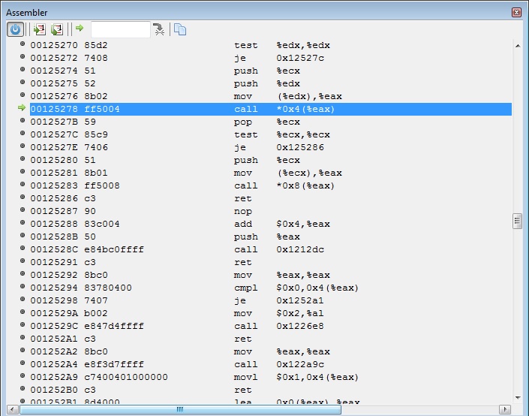Toggle breakpoint dot at address 00125274
The height and width of the screenshot is (416, 529).
(23, 69)
